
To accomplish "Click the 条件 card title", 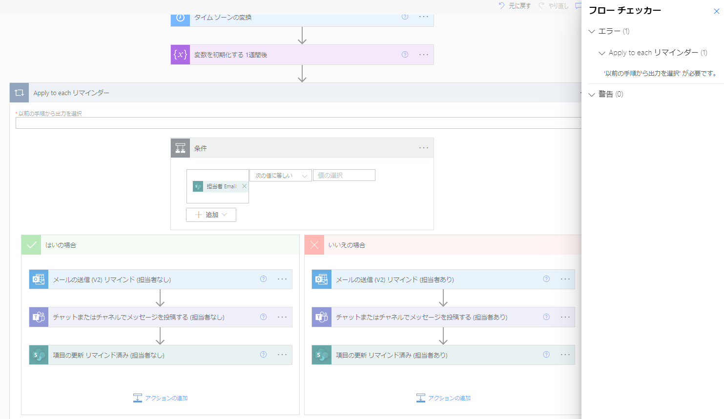I will (201, 148).
